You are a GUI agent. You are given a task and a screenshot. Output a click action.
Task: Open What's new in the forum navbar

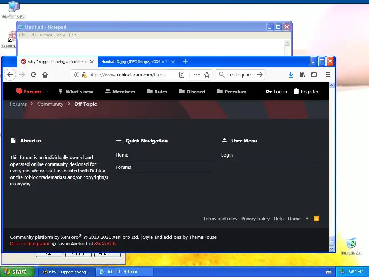[x=76, y=91]
